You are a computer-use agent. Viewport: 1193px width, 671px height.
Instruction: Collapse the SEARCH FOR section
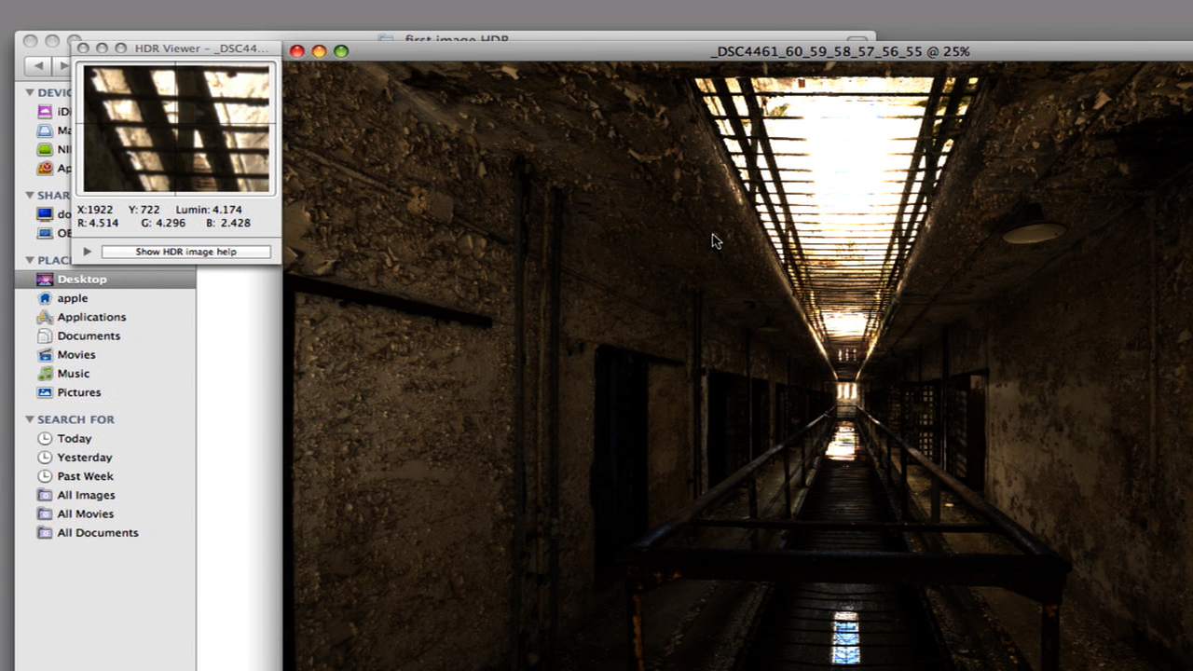pos(28,419)
